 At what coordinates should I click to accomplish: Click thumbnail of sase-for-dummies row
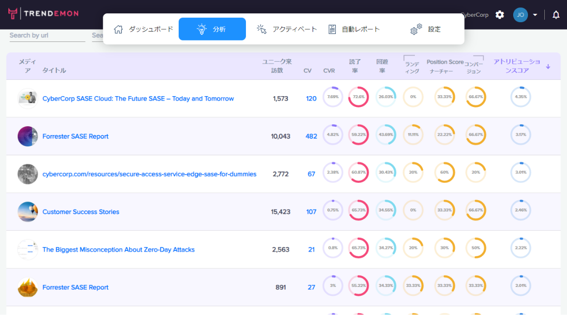28,174
